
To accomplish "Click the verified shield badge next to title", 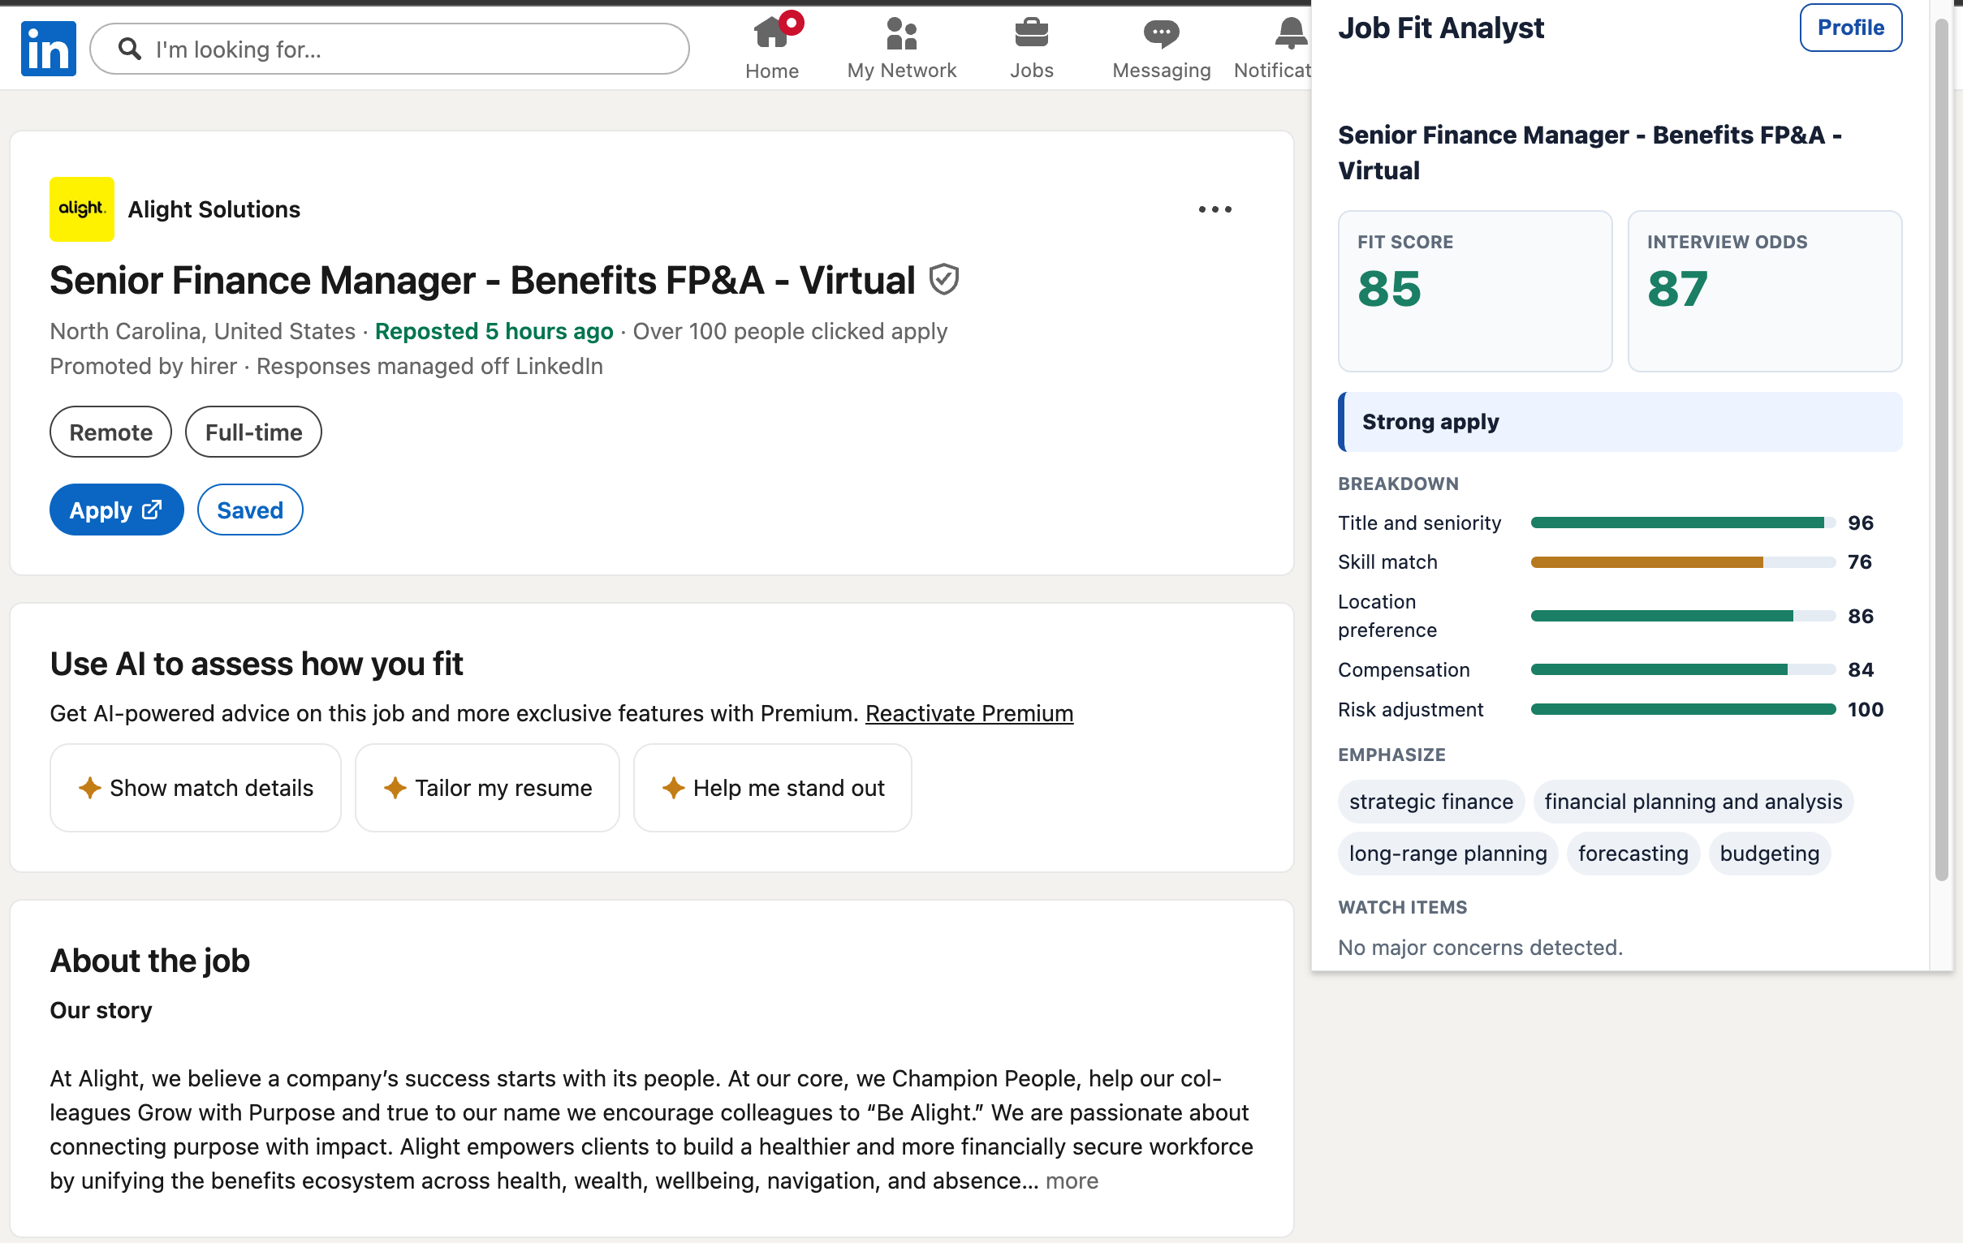I will (944, 280).
